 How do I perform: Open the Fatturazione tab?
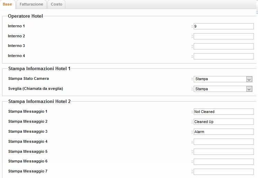click(x=31, y=4)
